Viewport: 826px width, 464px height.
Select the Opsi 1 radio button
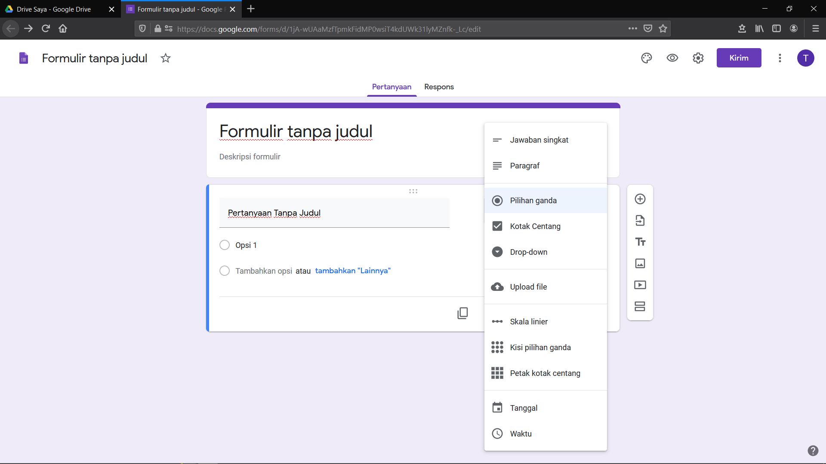click(x=225, y=245)
